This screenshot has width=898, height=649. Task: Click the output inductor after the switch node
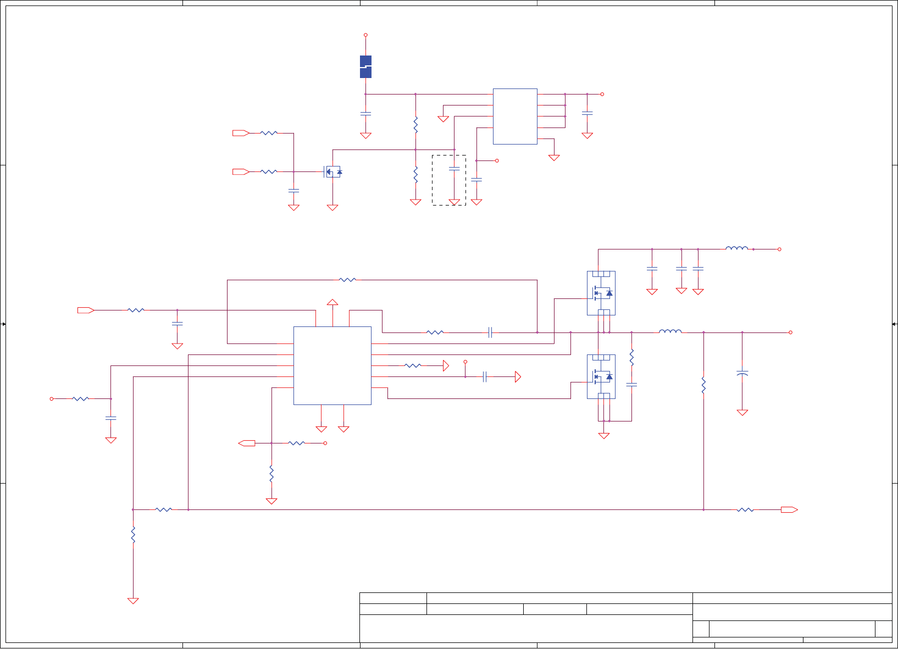pyautogui.click(x=670, y=331)
